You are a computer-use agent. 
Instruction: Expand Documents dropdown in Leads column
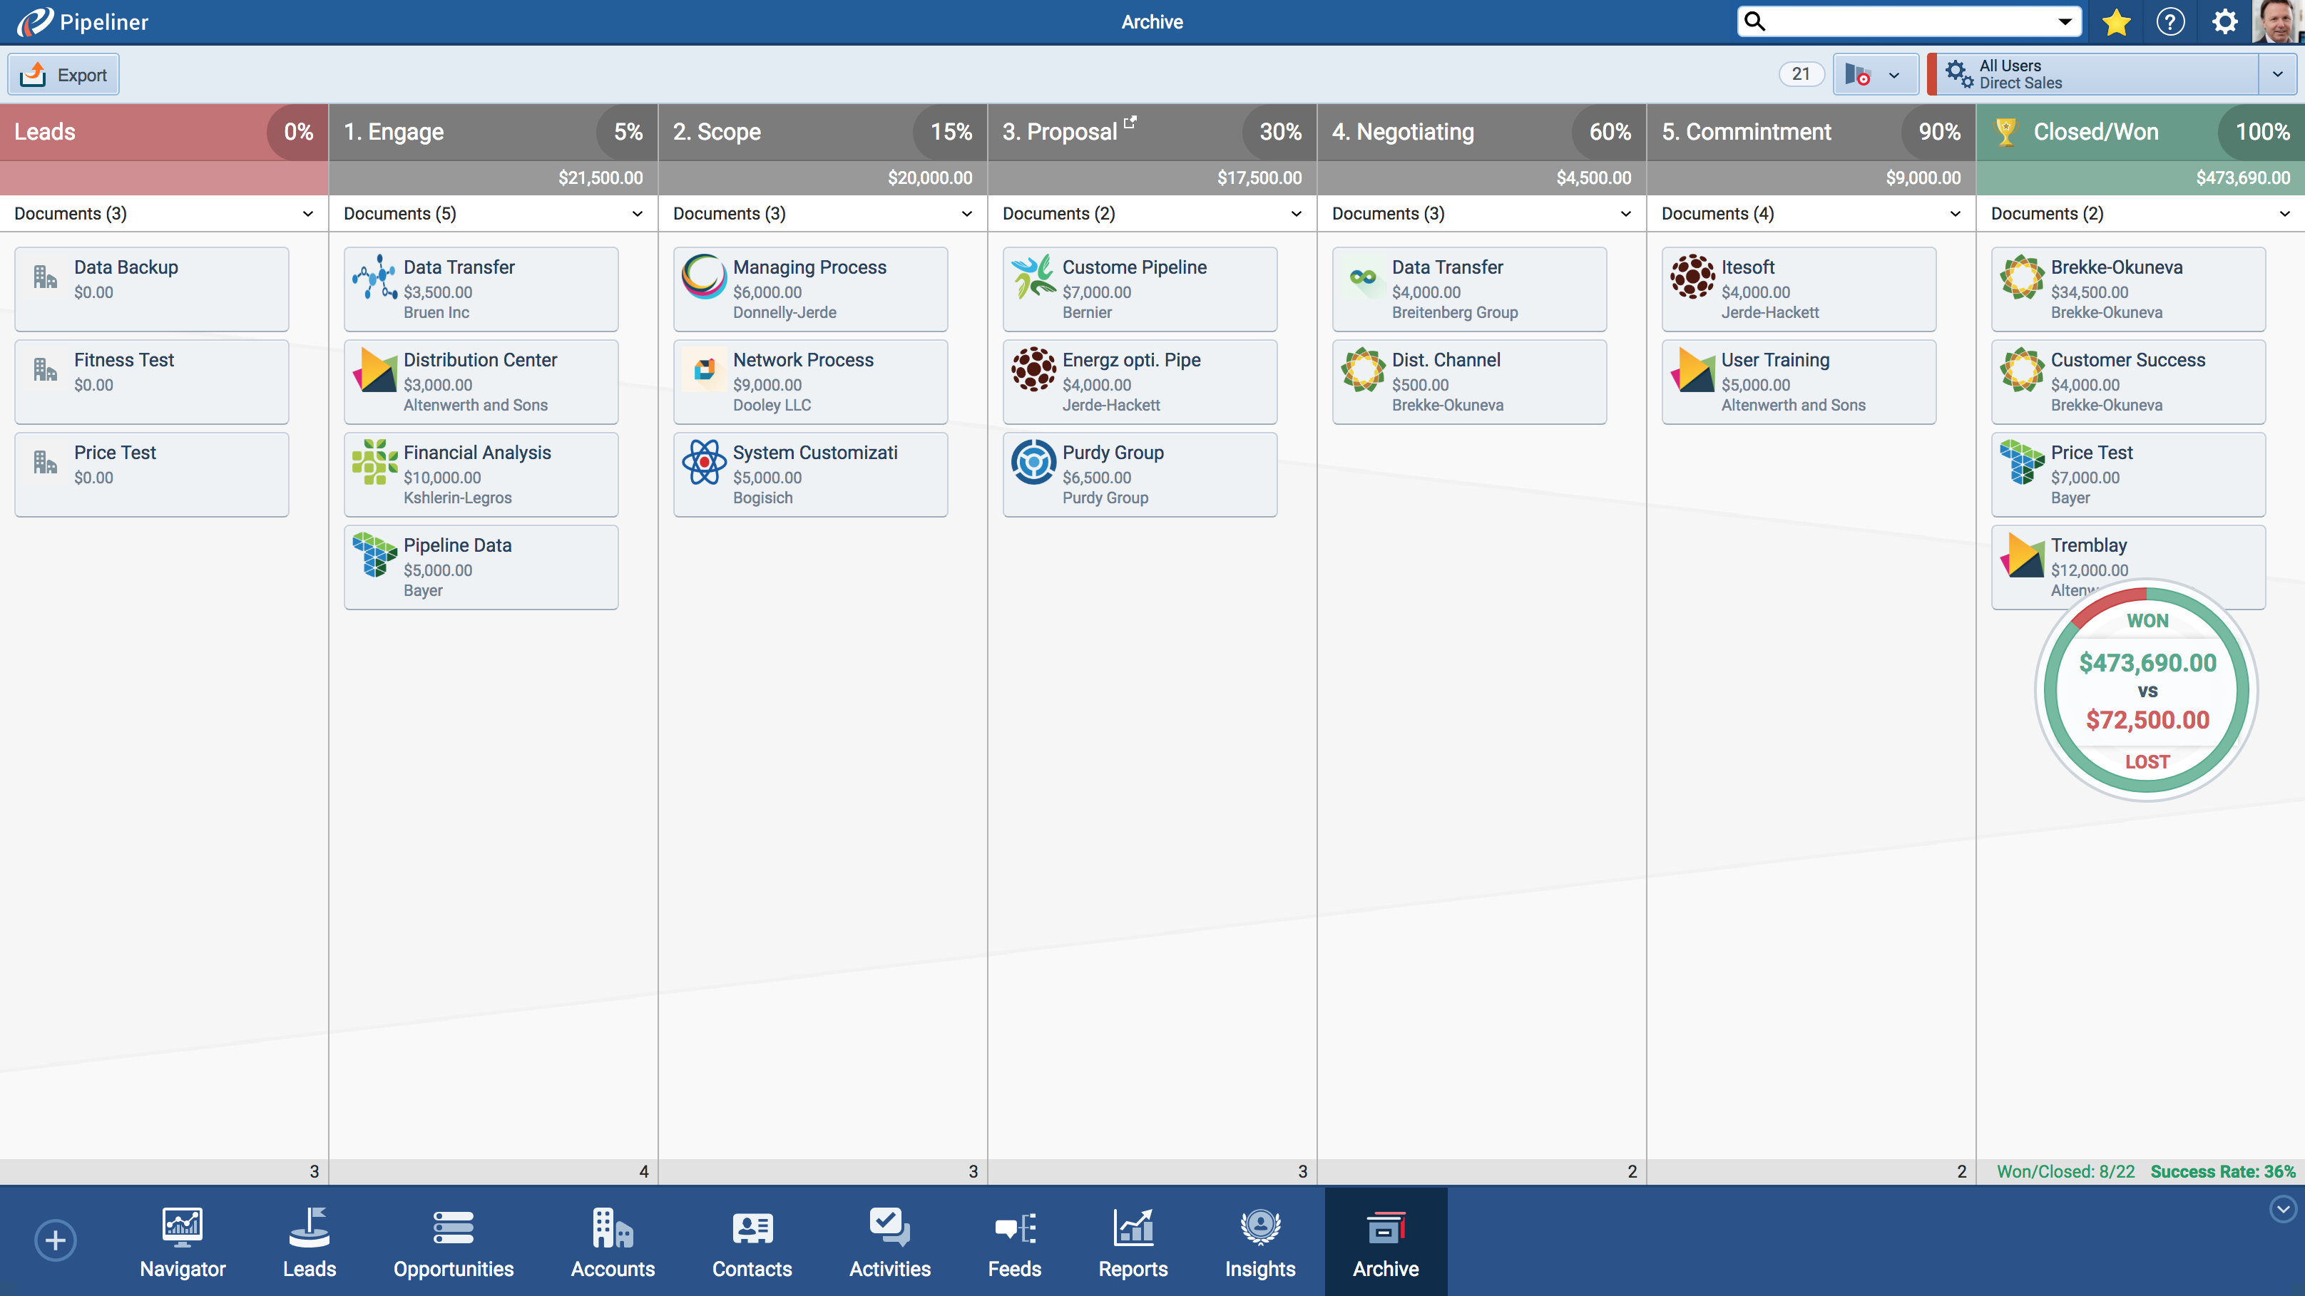point(308,214)
